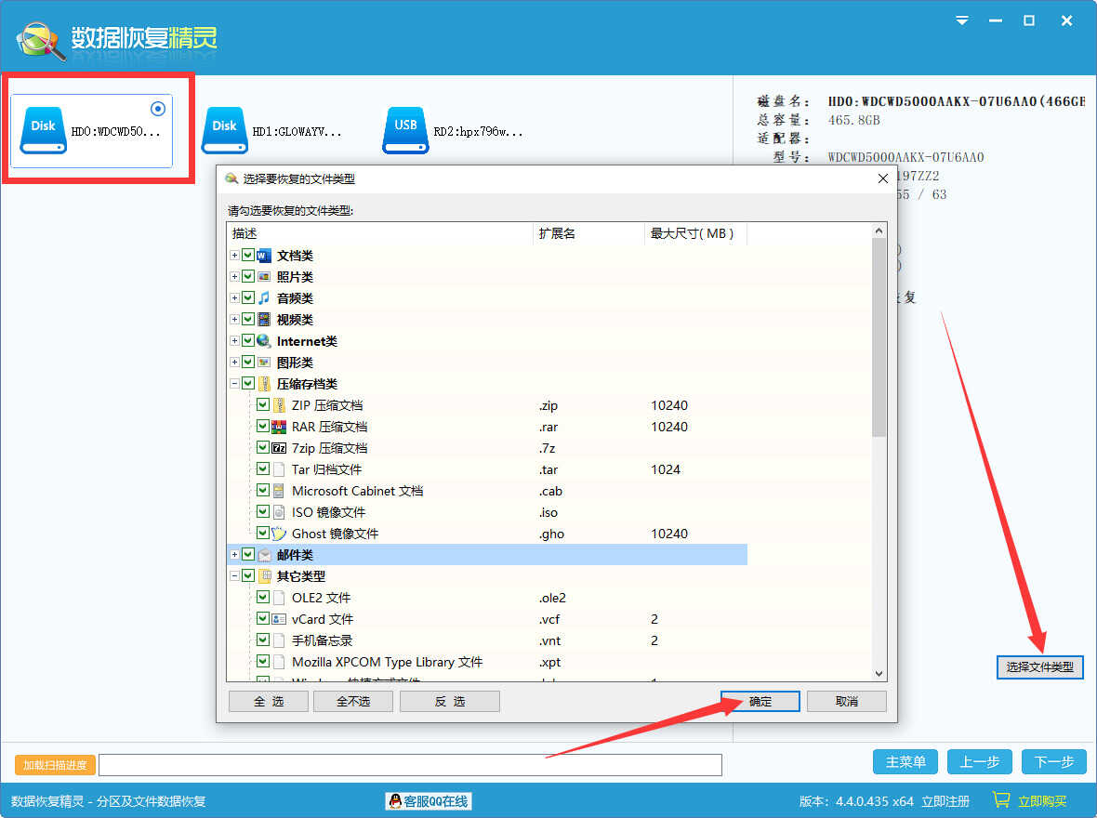The height and width of the screenshot is (818, 1097).
Task: Click the vCard 文件 contact card icon
Action: (x=279, y=619)
